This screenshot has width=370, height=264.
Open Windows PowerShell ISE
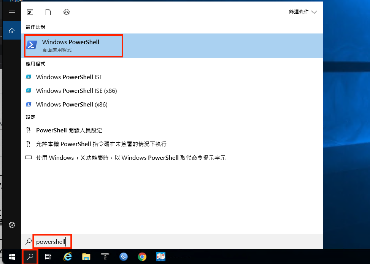[172, 77]
